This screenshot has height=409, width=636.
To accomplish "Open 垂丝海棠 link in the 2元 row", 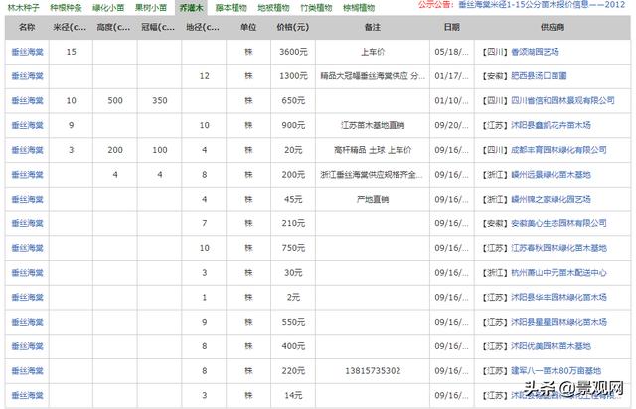I will (x=27, y=297).
